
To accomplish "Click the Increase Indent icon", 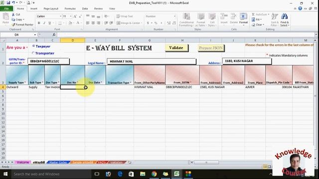I will point(111,23).
